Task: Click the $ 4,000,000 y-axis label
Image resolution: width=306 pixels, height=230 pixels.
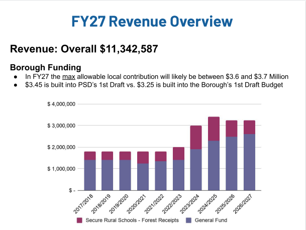Action: pyautogui.click(x=61, y=104)
